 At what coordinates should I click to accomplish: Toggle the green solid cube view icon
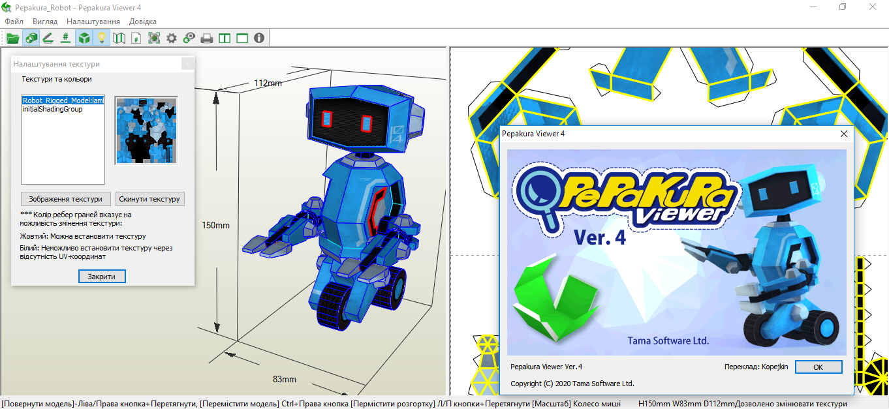(x=84, y=38)
